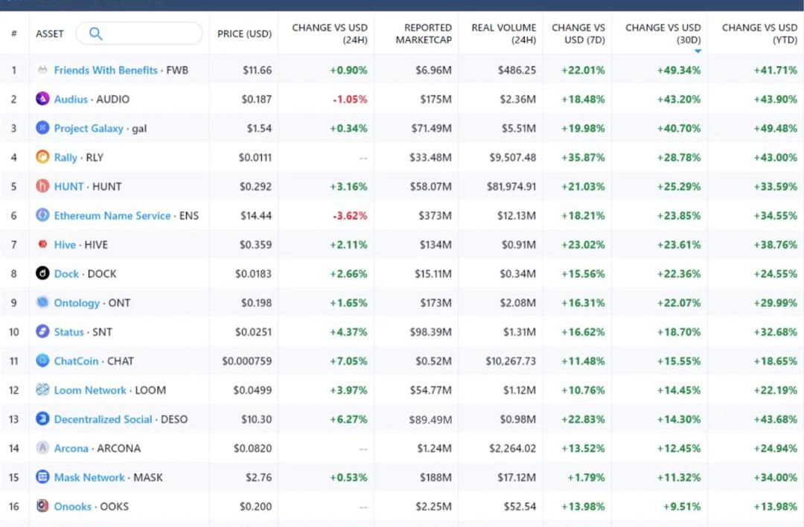Sort by Real Volume (24H) header
Screen dimensions: 804x527
(x=503, y=33)
